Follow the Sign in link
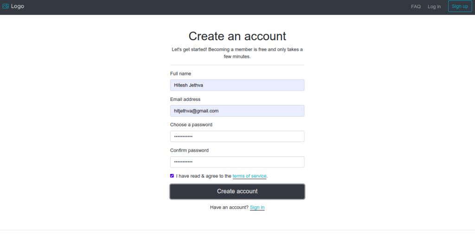Viewport: 475px width, 235px height. pos(257,208)
